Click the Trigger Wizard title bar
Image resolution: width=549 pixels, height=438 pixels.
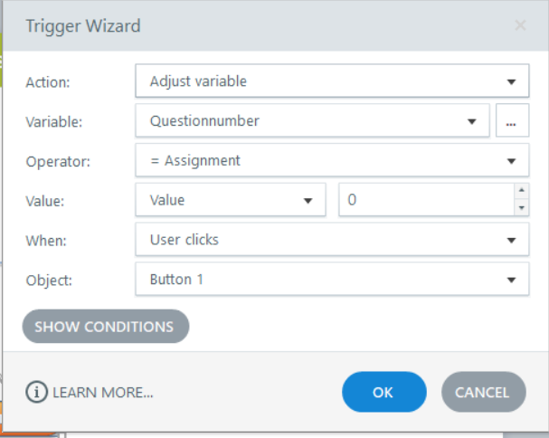[226, 25]
